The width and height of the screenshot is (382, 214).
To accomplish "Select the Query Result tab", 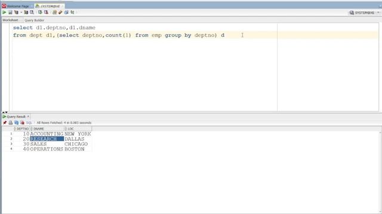I will [16, 117].
